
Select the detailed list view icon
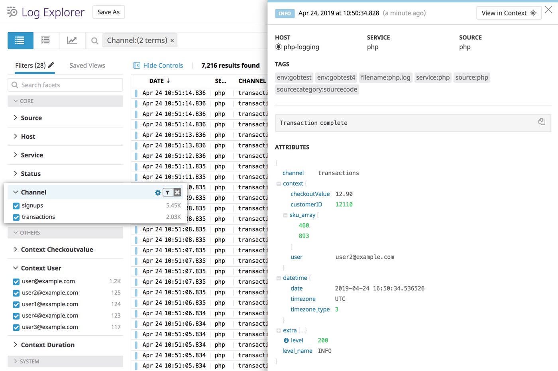[x=20, y=40]
